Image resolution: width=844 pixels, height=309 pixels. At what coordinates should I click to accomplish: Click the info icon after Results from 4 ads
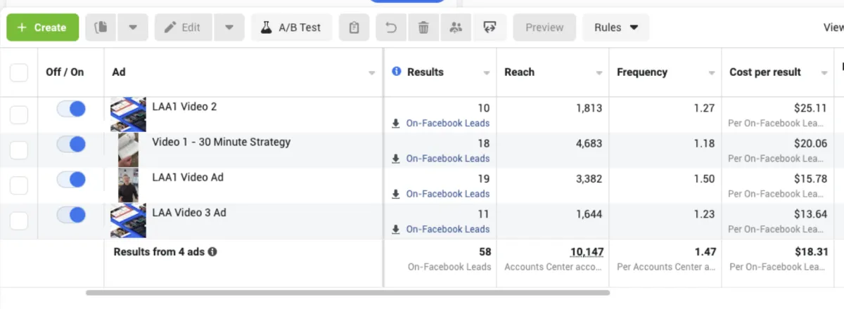(212, 251)
